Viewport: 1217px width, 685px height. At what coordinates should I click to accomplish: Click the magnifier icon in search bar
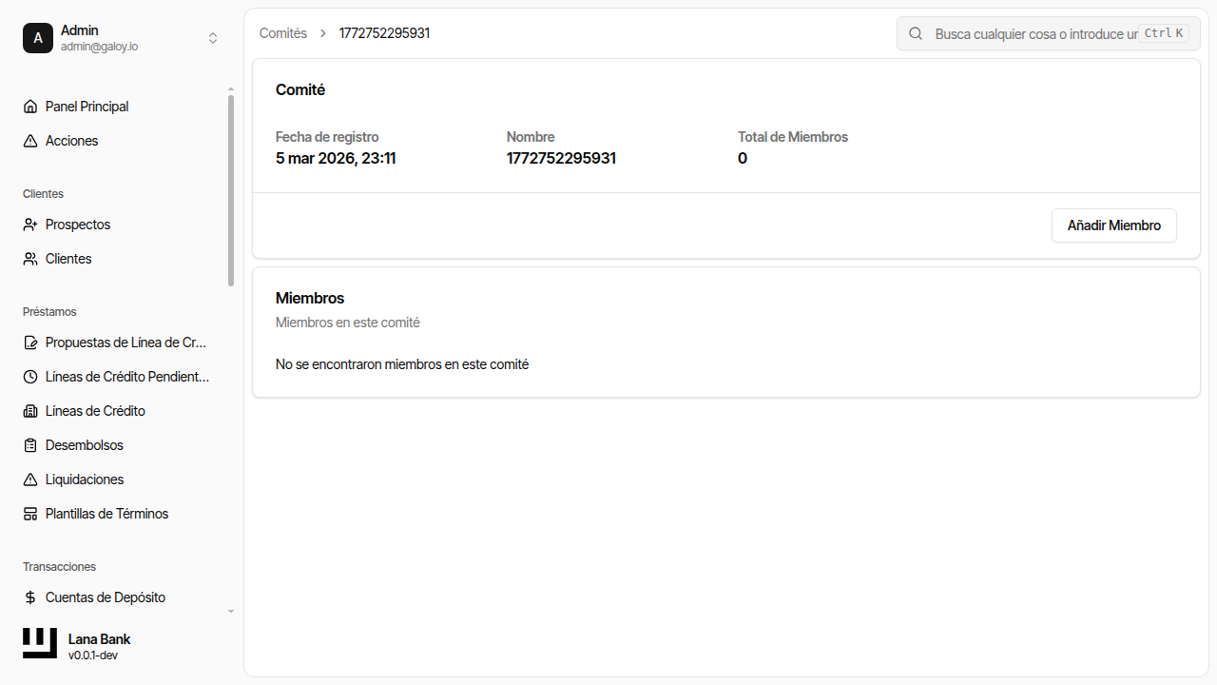tap(916, 33)
